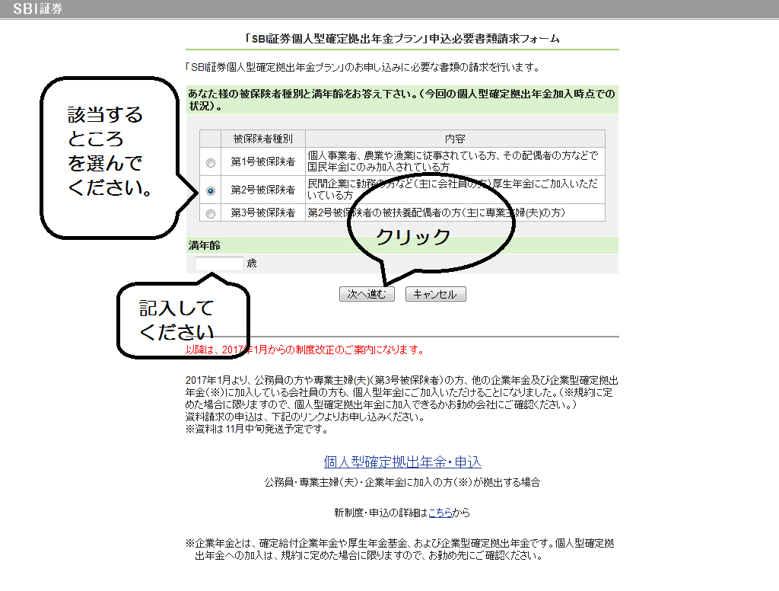This screenshot has width=779, height=591.
Task: Click the SBI証券 logo in header
Action: [37, 8]
